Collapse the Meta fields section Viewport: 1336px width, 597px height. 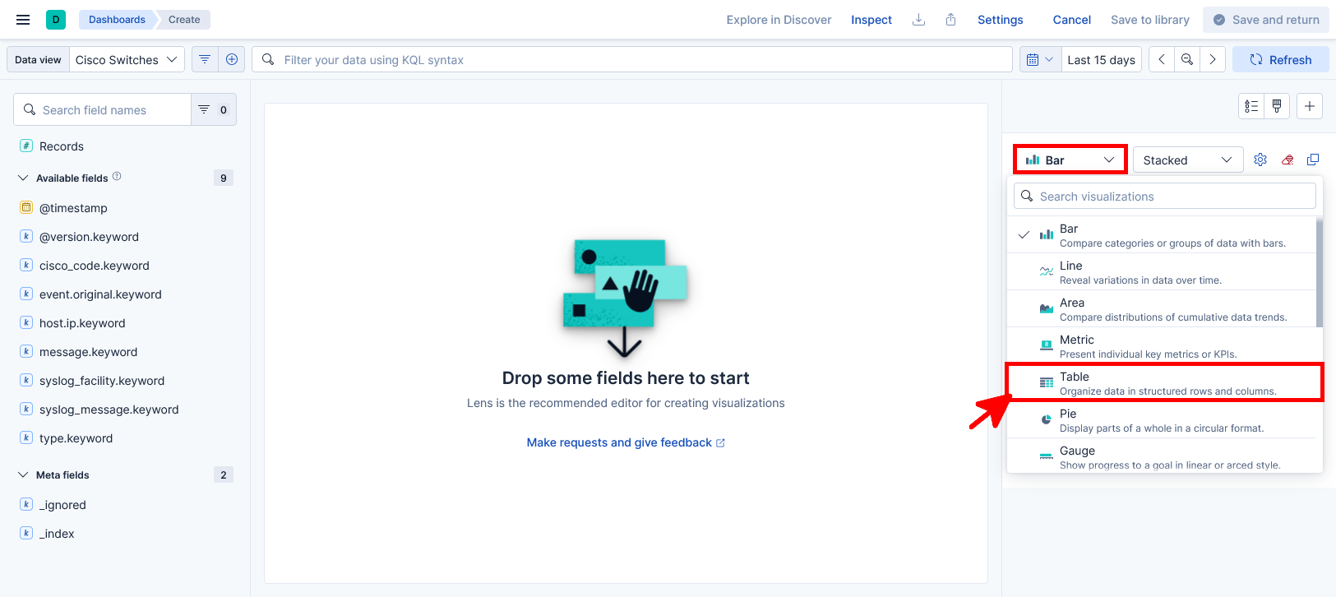(x=22, y=474)
